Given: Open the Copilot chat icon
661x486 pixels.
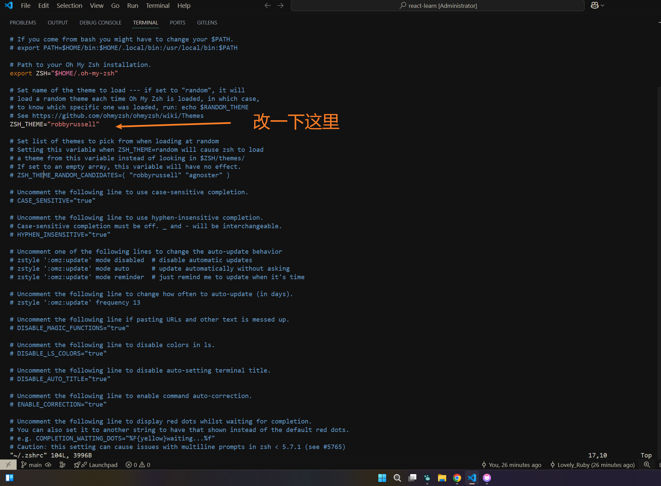Looking at the screenshot, I should click(x=594, y=5).
